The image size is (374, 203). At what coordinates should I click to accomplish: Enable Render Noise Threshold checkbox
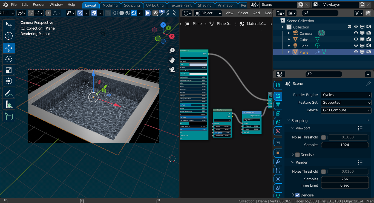coord(323,172)
